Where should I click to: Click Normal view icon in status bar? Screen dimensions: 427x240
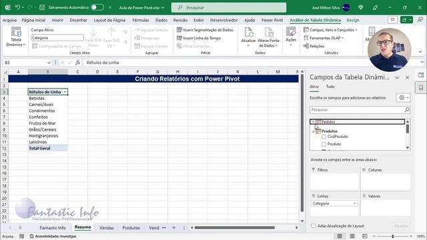click(x=340, y=236)
